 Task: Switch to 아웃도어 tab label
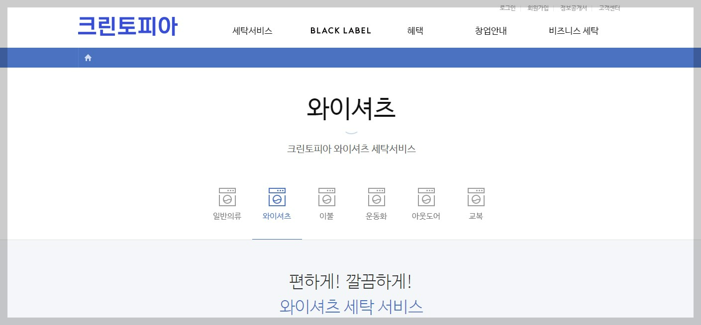(426, 216)
